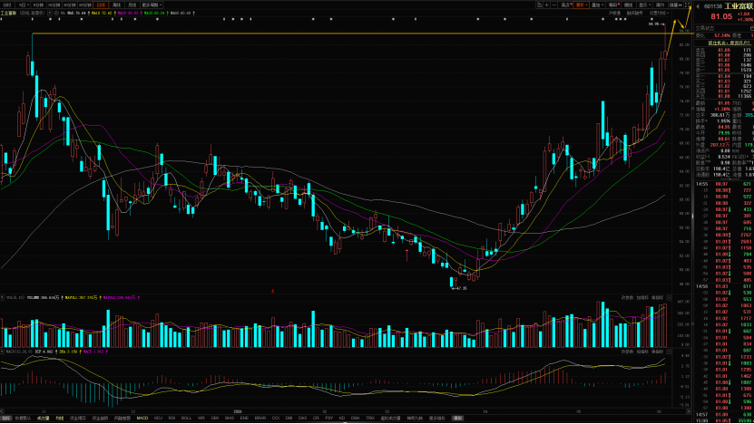This screenshot has width=754, height=424.
Task: Open the 更多周期 period dropdown
Action: [152, 5]
